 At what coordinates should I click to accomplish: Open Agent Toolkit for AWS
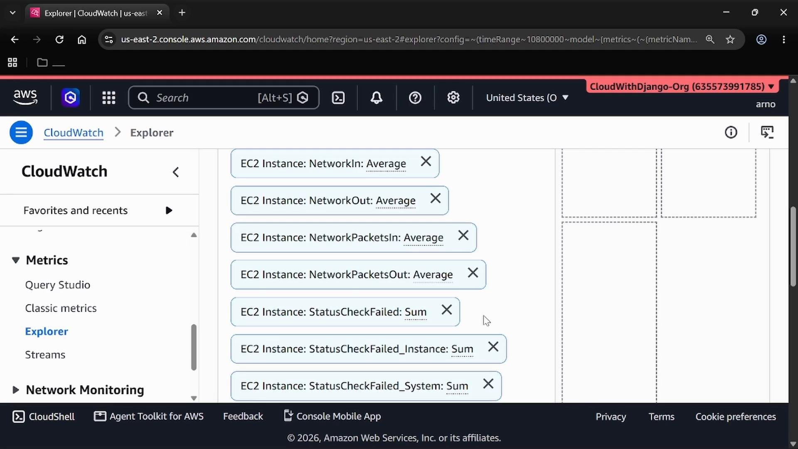pos(149,417)
